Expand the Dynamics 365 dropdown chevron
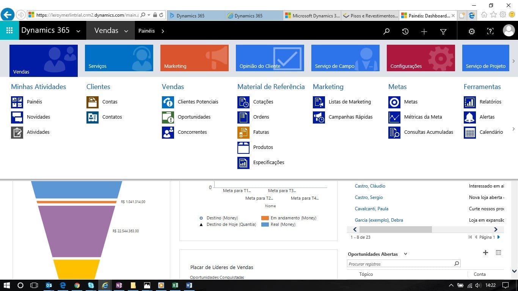 [x=78, y=31]
